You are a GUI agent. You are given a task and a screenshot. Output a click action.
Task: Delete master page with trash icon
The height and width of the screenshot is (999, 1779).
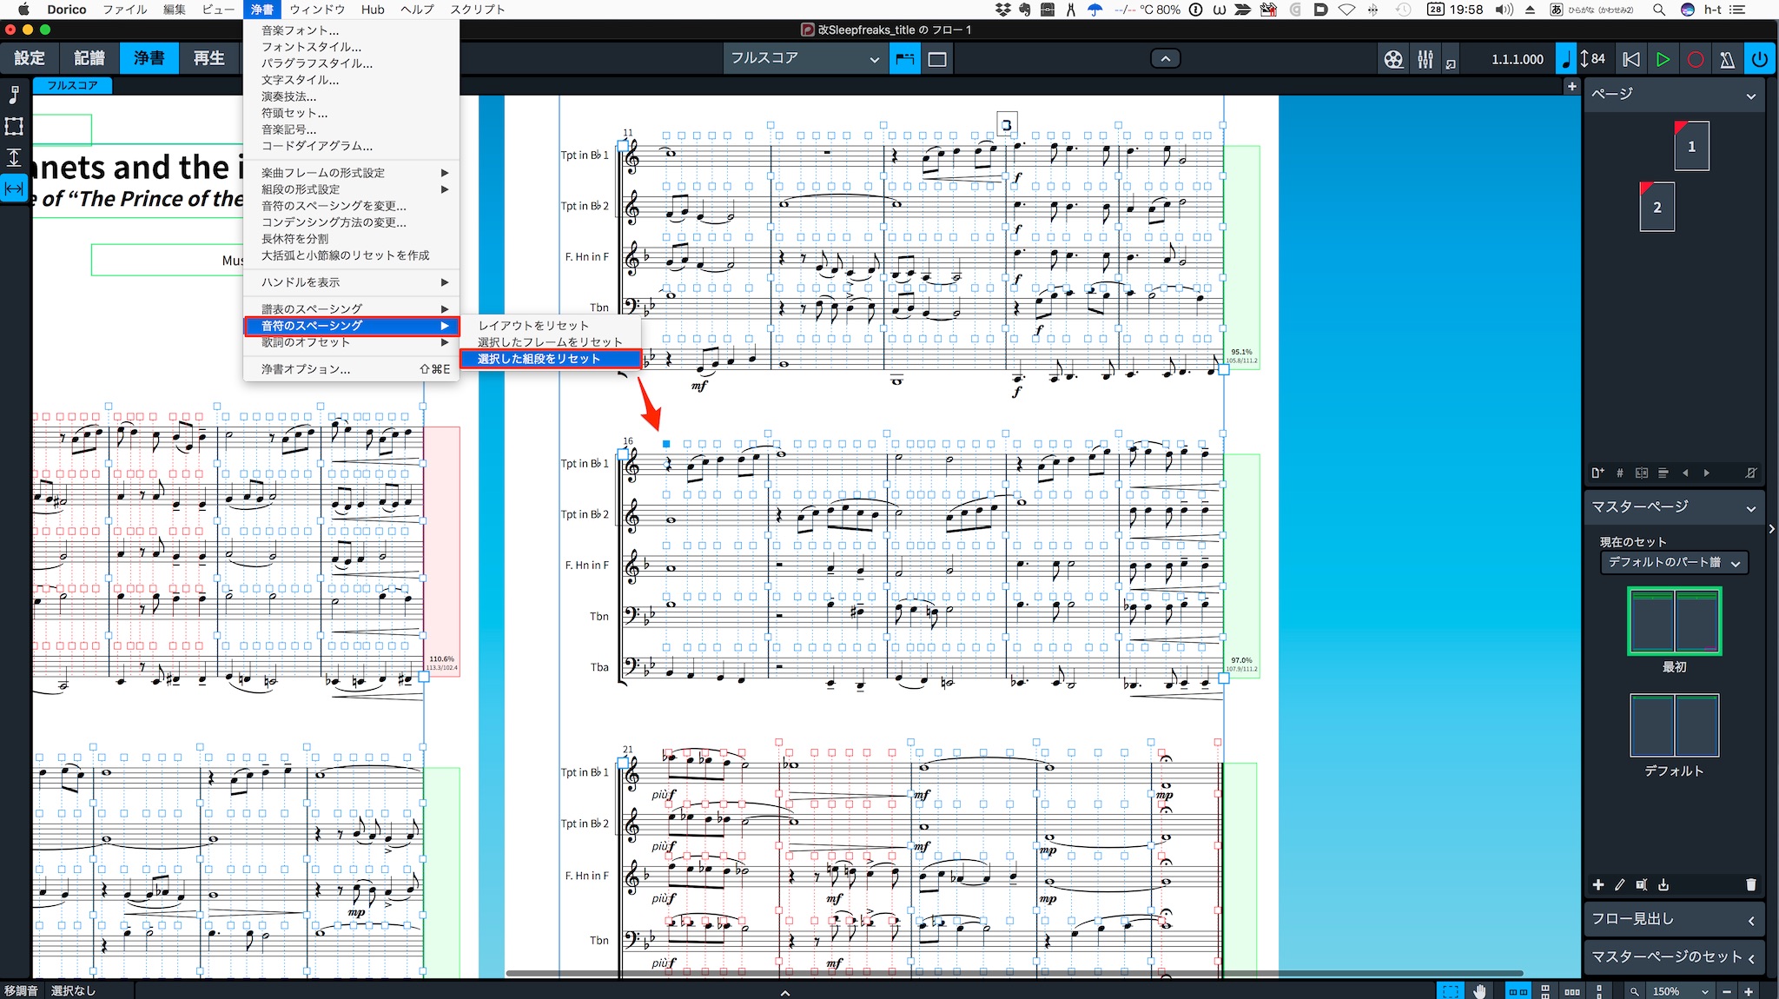pyautogui.click(x=1750, y=884)
